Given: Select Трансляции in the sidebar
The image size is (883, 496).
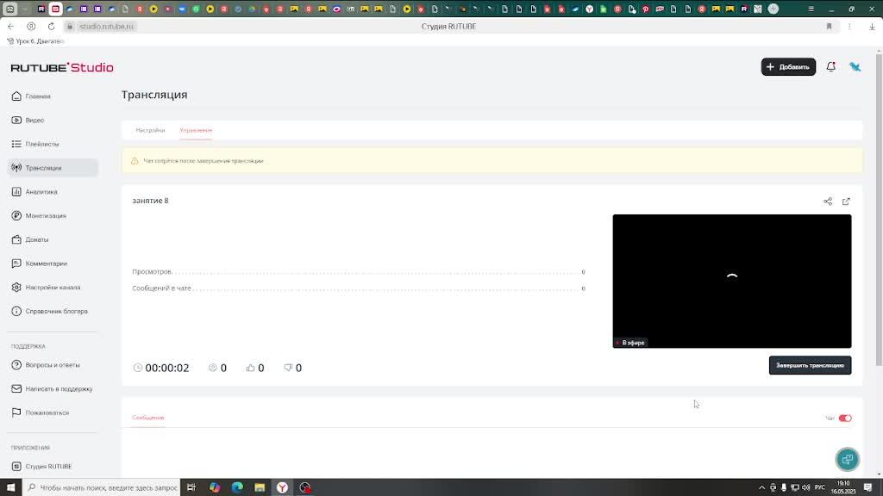Looking at the screenshot, I should coord(53,168).
